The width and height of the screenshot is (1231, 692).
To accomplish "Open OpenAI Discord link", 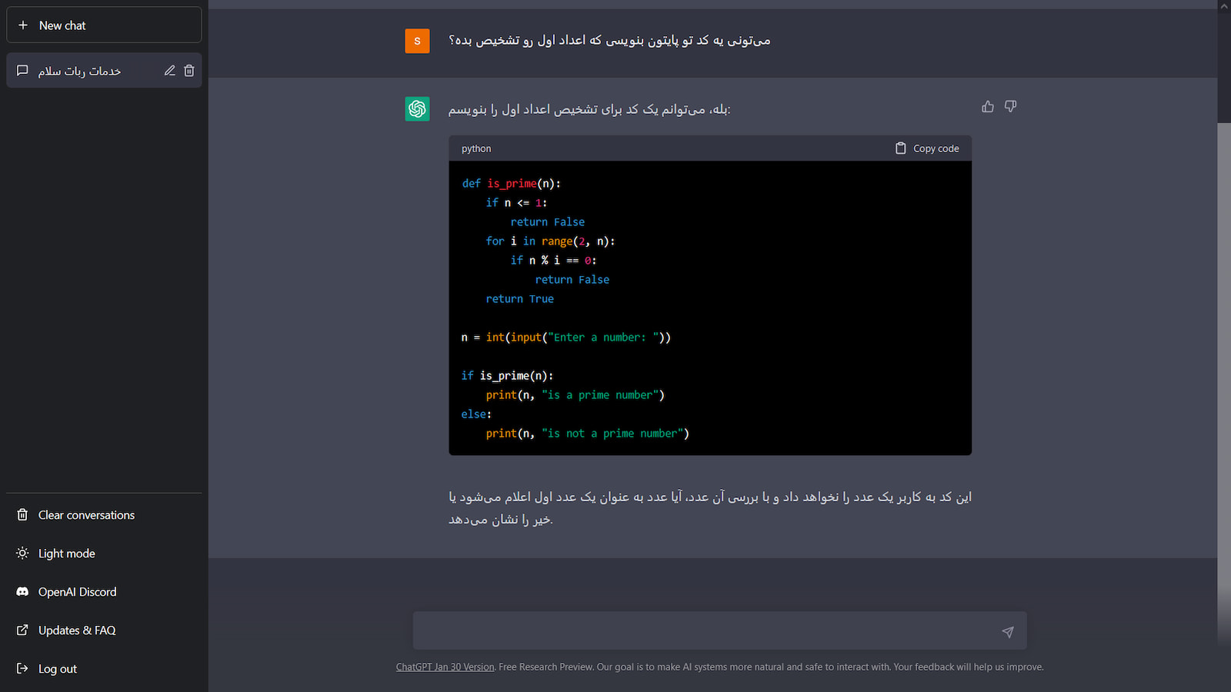I will (x=104, y=592).
